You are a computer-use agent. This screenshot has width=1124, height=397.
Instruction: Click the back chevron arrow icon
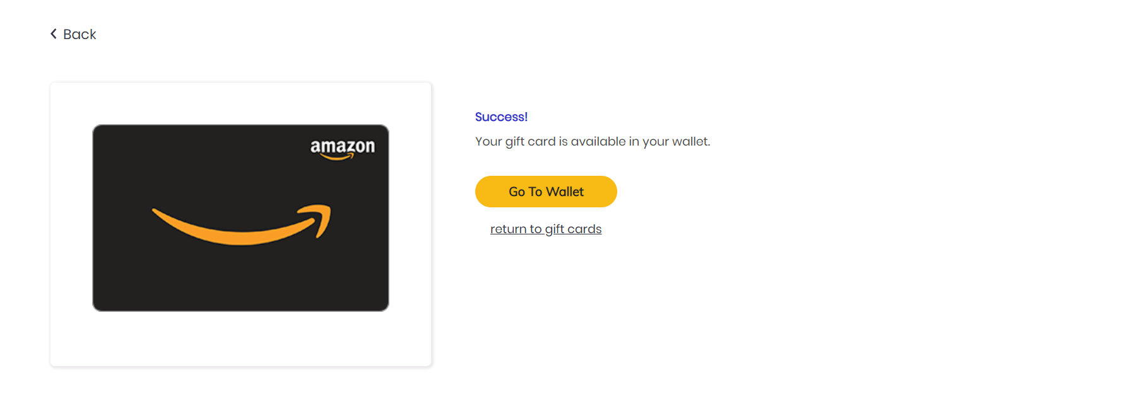point(54,34)
